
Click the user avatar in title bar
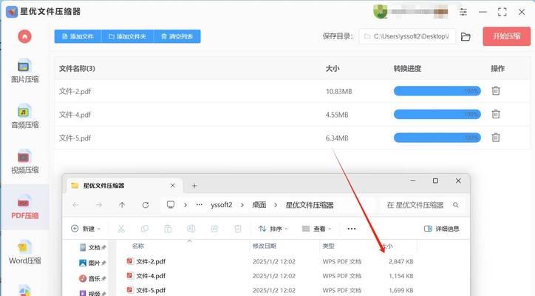(380, 12)
